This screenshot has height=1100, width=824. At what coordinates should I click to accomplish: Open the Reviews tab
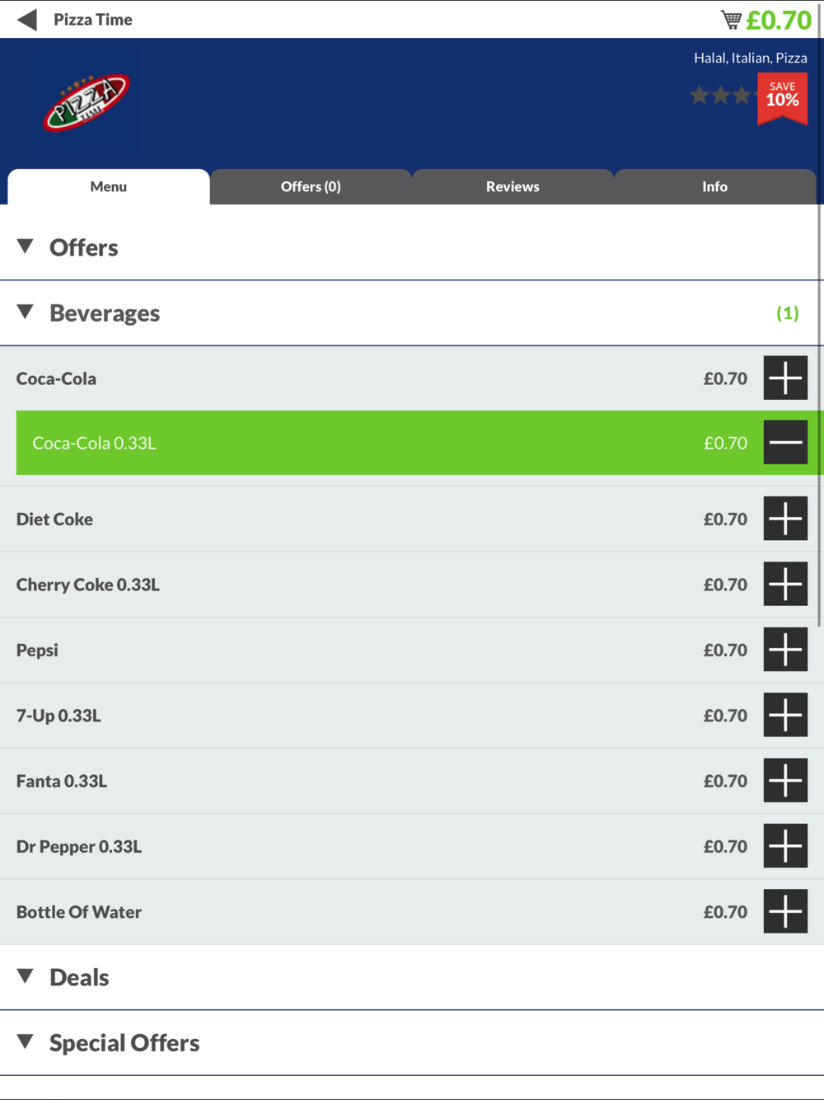[x=513, y=186]
